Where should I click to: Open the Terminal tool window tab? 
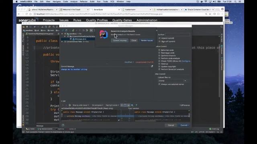pos(60,129)
